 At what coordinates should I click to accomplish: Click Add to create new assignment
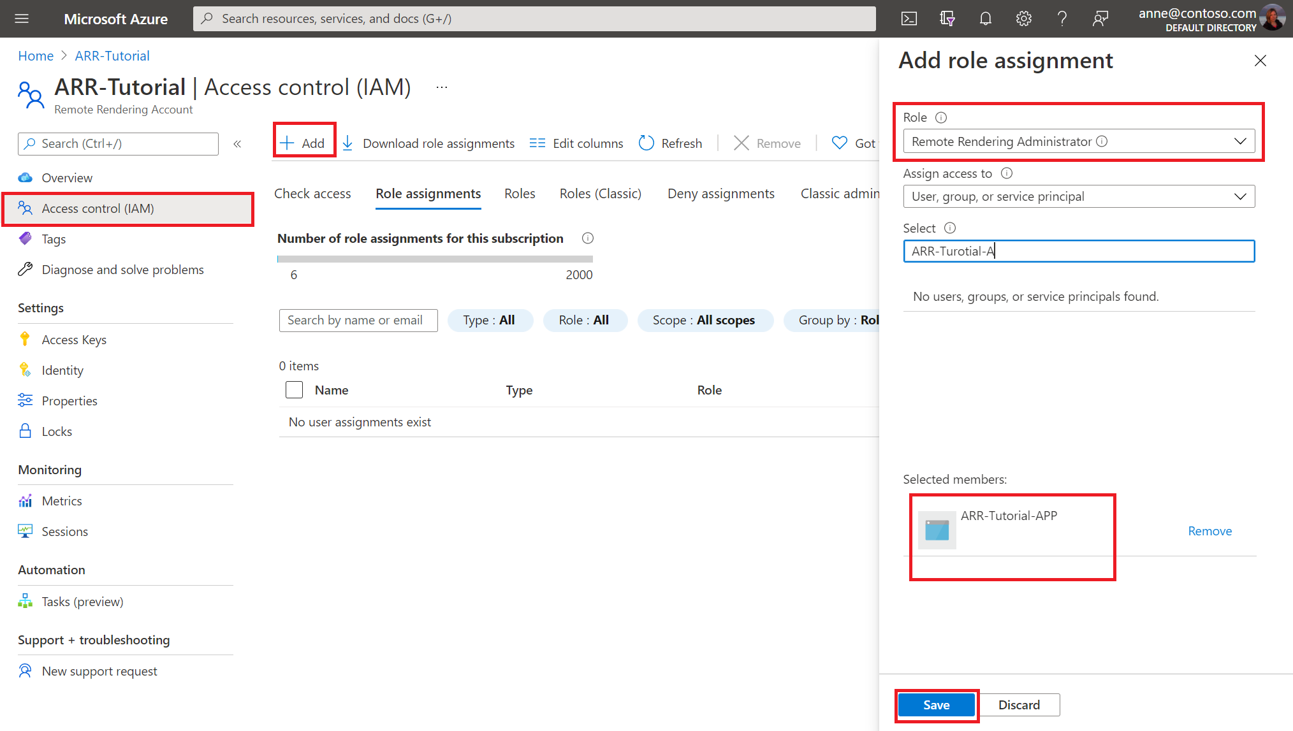point(303,142)
